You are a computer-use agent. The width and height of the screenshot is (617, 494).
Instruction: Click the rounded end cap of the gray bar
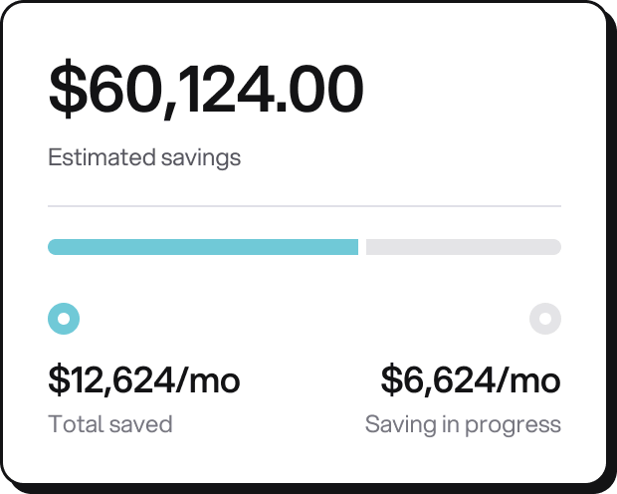point(555,247)
